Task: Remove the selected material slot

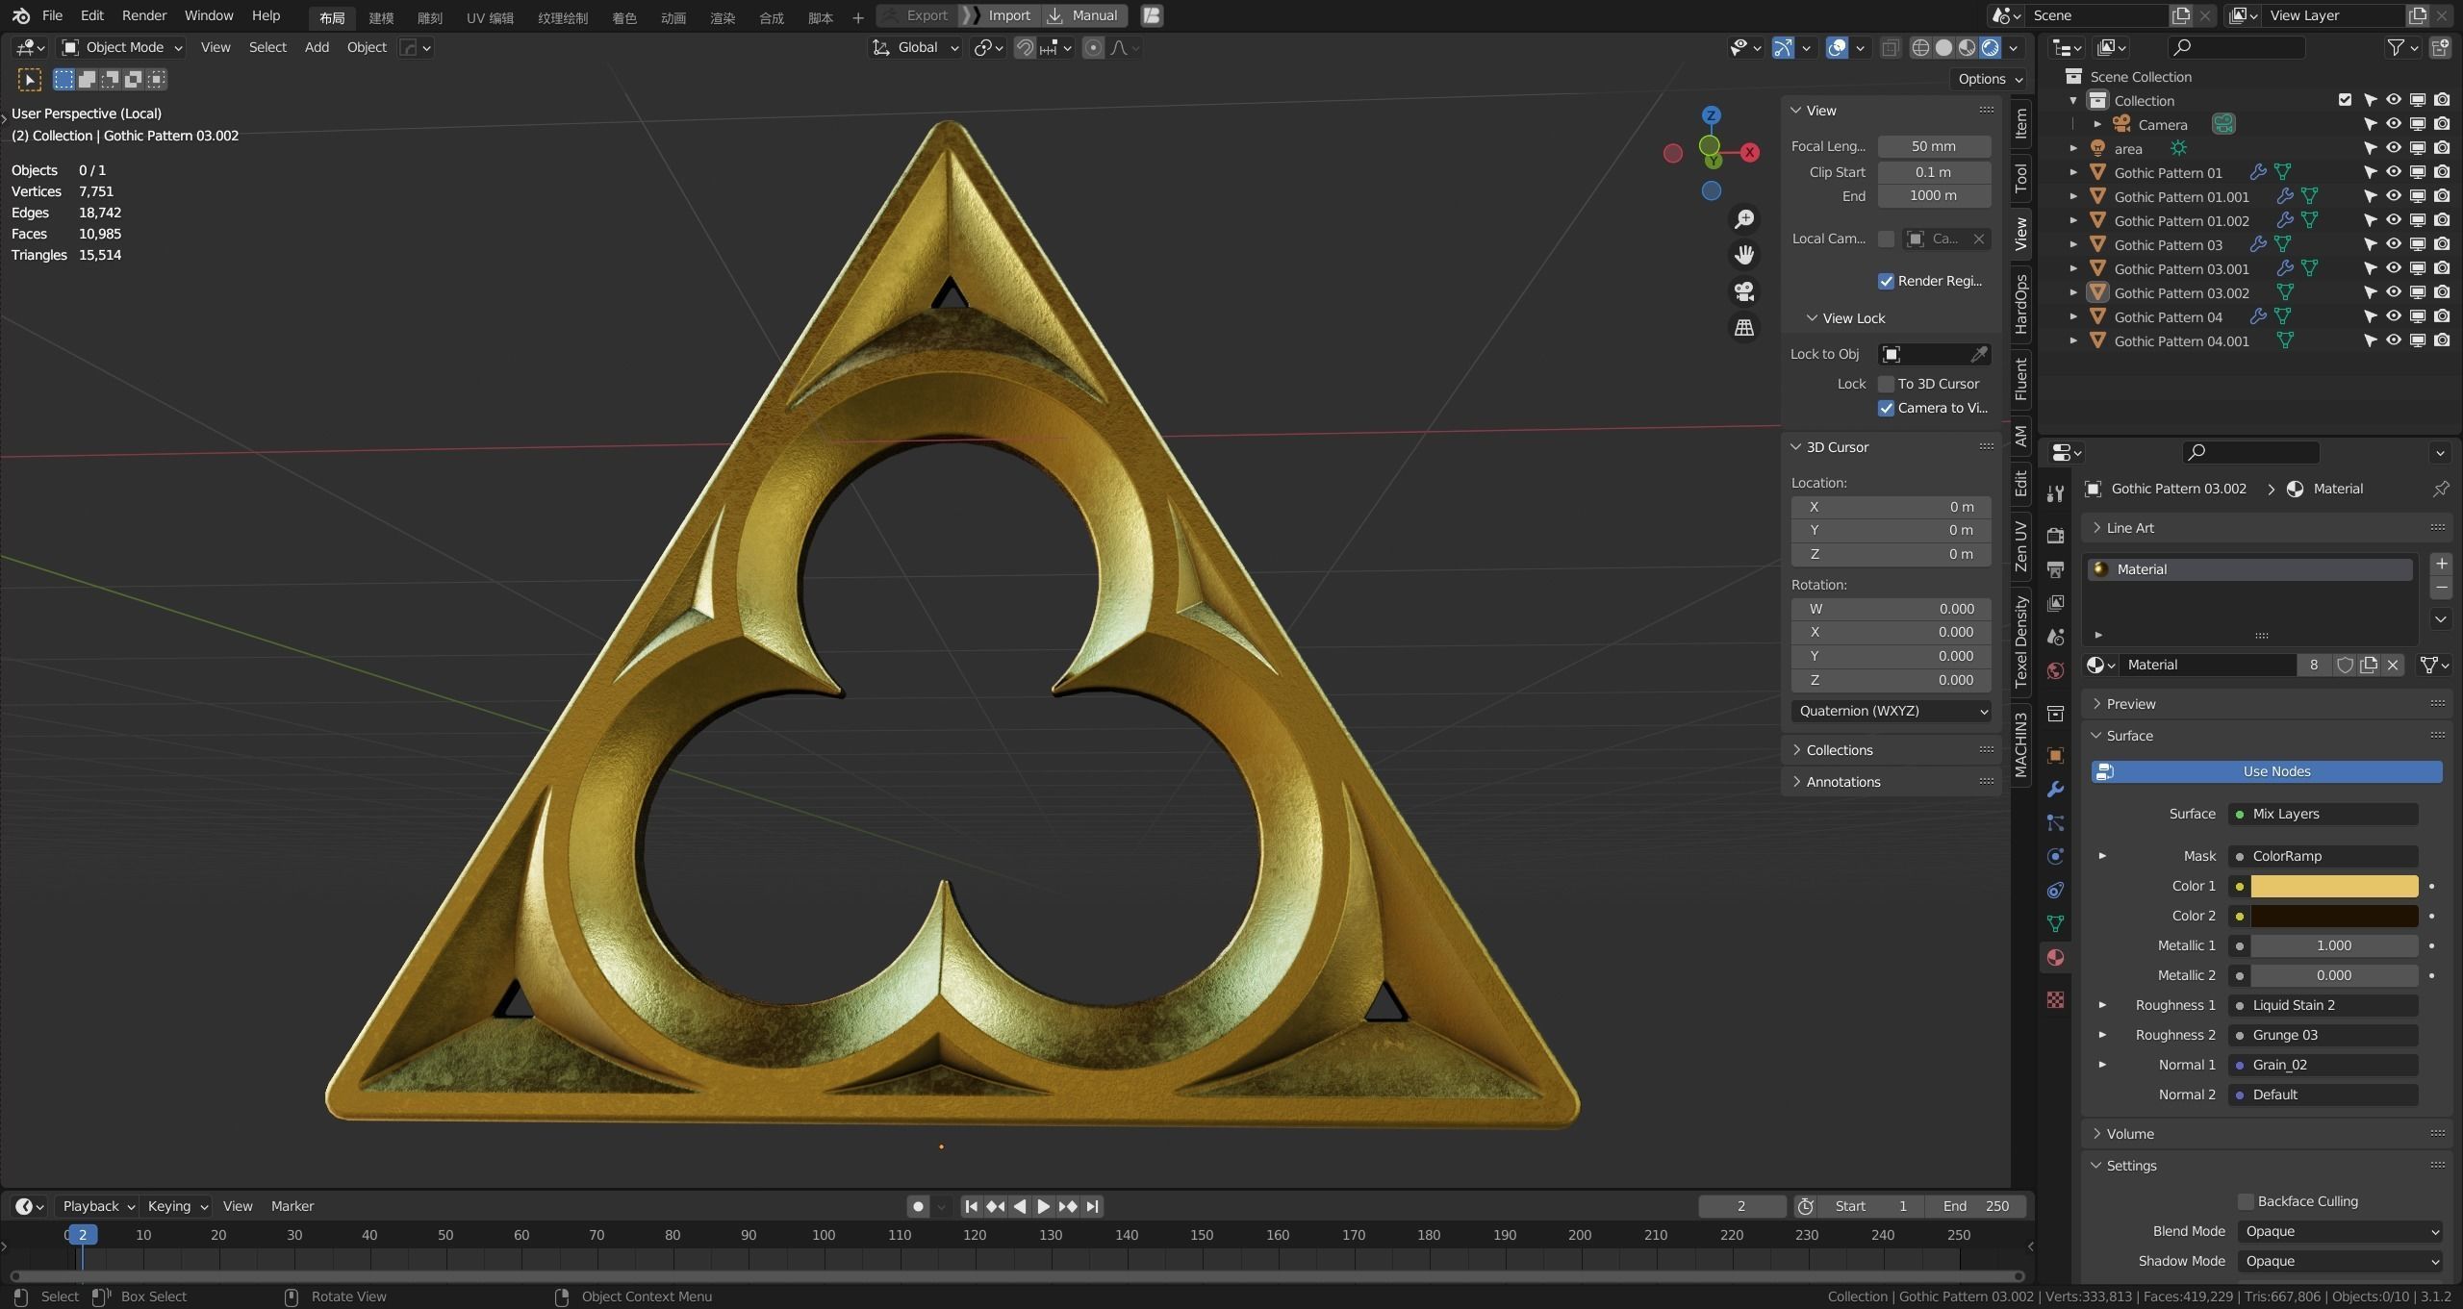Action: (2441, 587)
